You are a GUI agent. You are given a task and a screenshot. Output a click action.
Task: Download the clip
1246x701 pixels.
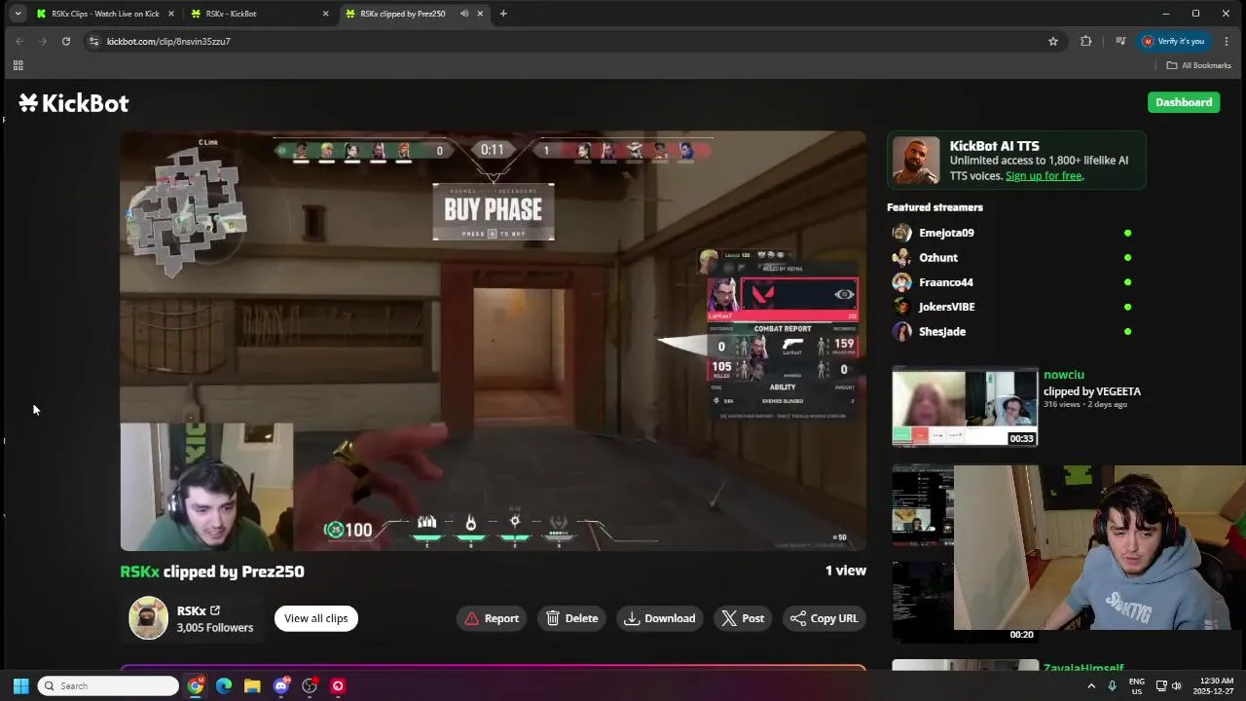click(x=660, y=618)
